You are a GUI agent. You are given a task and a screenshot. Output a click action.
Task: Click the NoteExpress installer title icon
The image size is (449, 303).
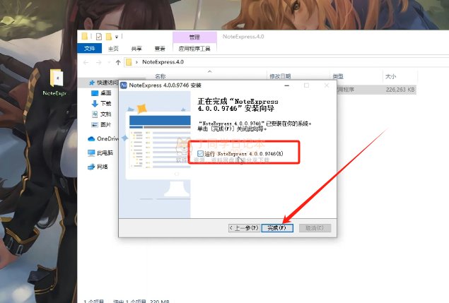click(124, 85)
